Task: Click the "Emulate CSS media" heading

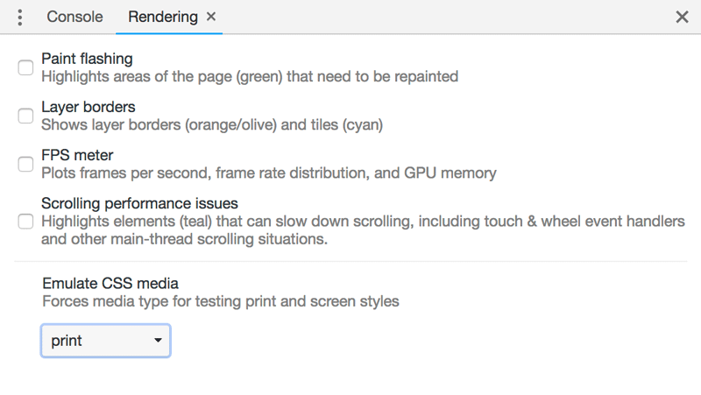Action: [110, 283]
